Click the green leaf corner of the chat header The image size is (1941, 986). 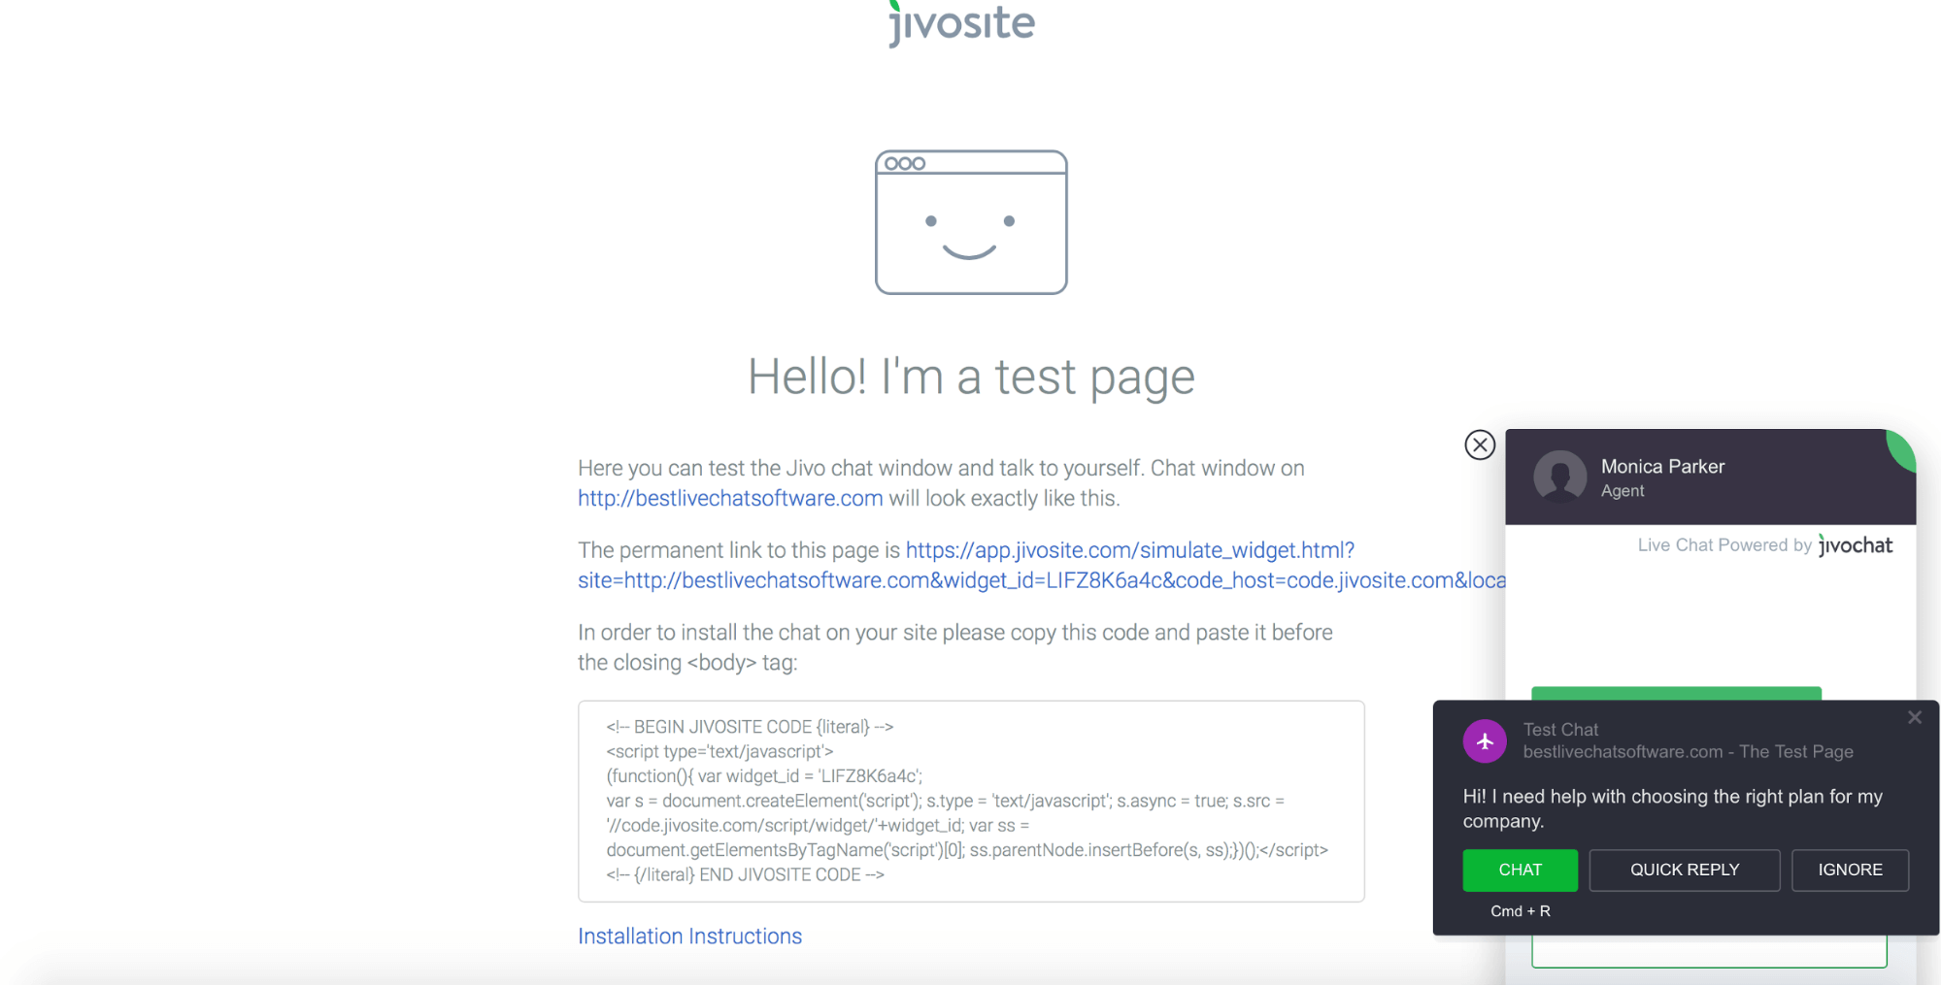point(1901,449)
